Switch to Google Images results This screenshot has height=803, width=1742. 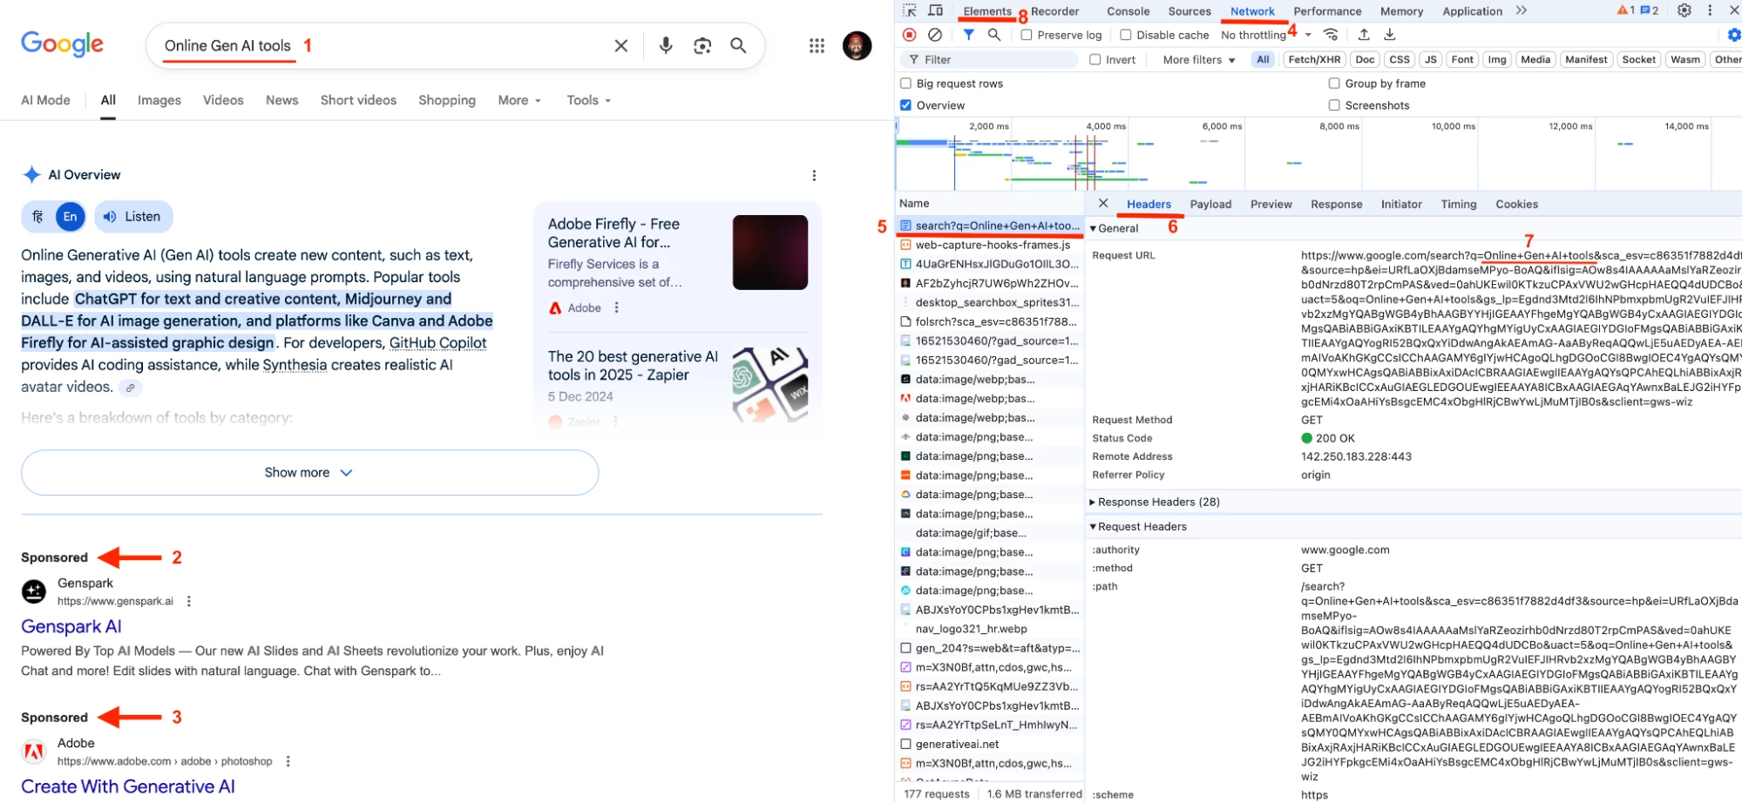159,100
